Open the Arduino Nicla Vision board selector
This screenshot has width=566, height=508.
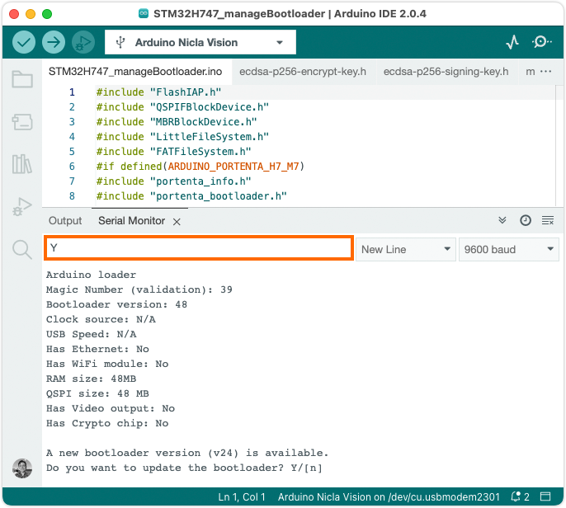[200, 42]
